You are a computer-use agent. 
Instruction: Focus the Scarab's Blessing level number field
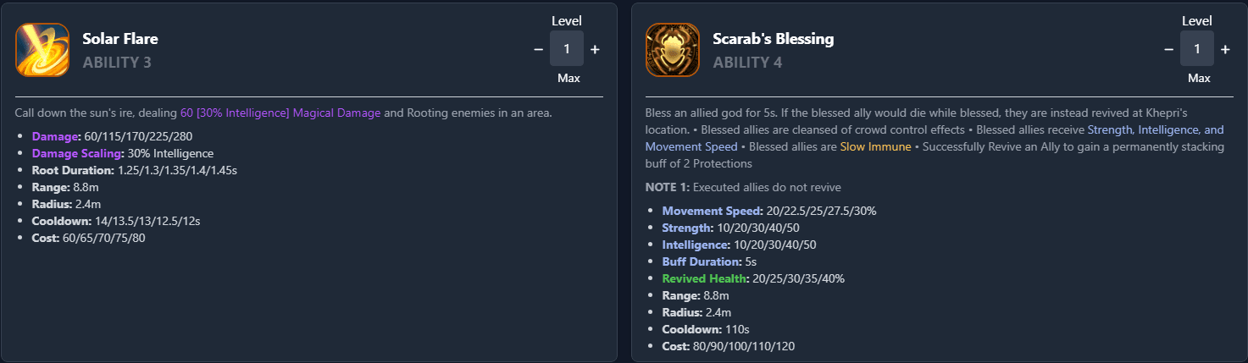1197,49
